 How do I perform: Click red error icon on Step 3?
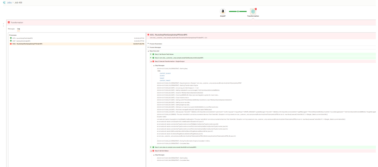click(x=153, y=61)
